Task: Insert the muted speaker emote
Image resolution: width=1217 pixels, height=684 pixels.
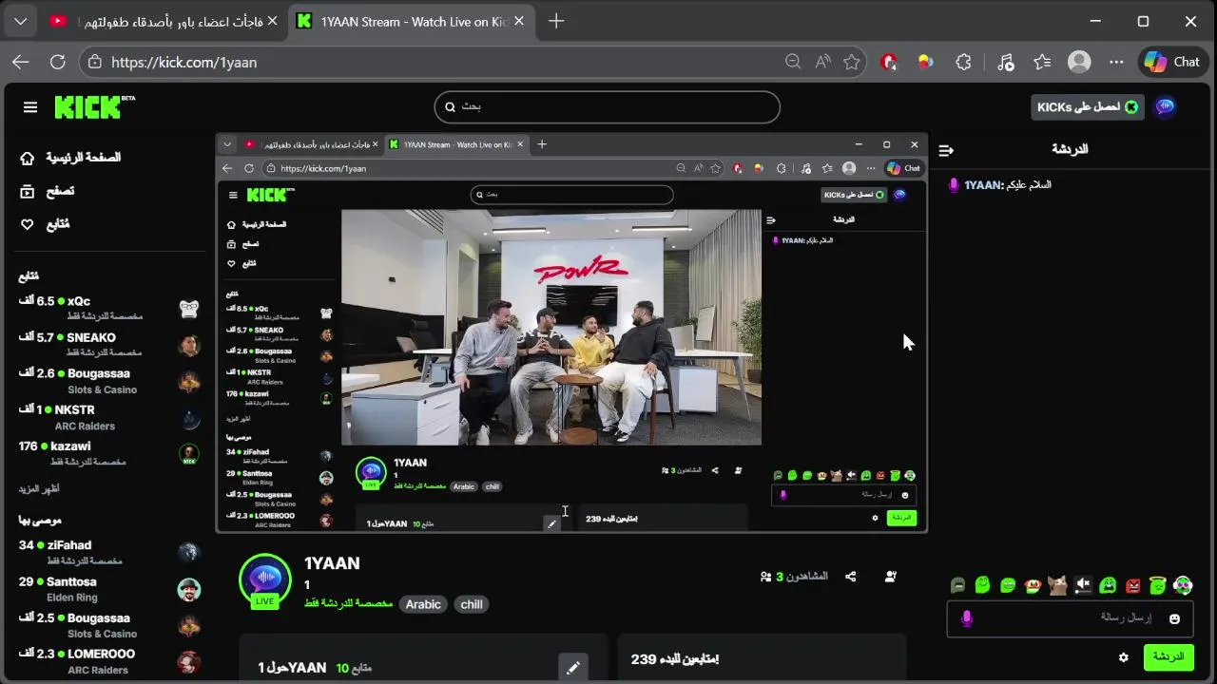Action: [1083, 585]
